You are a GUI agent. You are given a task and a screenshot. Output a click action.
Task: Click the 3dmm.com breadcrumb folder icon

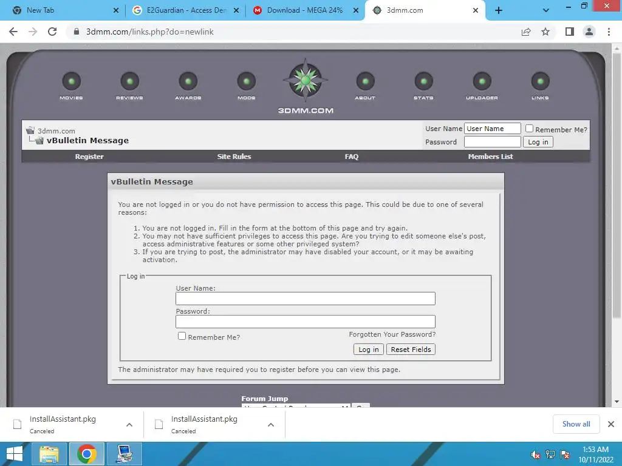tap(30, 130)
